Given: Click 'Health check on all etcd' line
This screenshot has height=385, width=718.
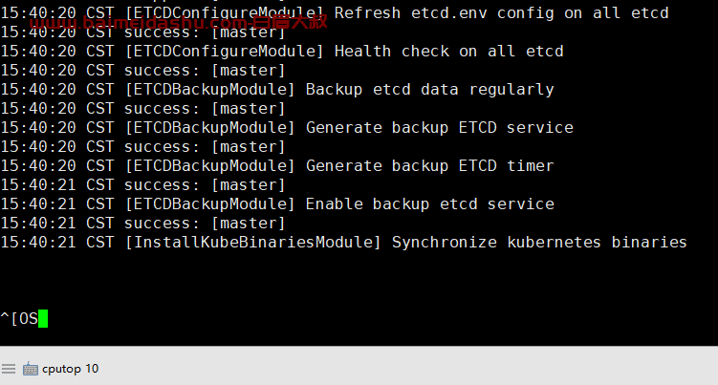Looking at the screenshot, I should pyautogui.click(x=282, y=52).
